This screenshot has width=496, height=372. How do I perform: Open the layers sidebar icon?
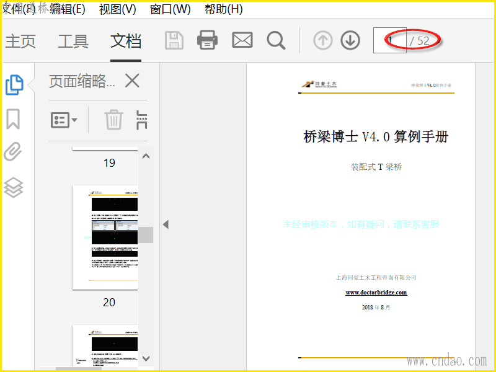[x=14, y=188]
